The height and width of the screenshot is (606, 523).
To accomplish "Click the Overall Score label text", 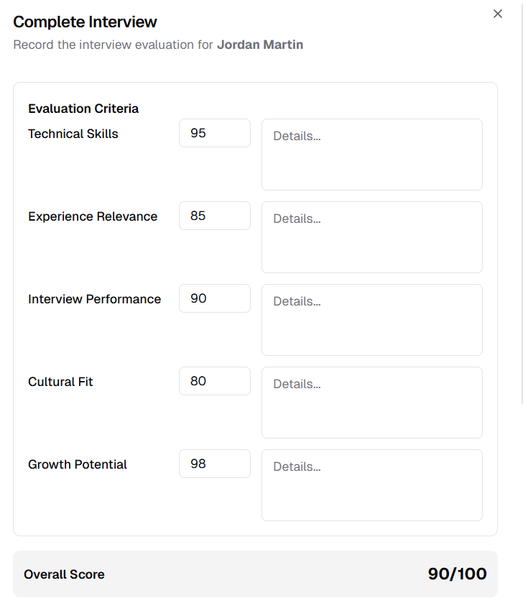I will [64, 574].
